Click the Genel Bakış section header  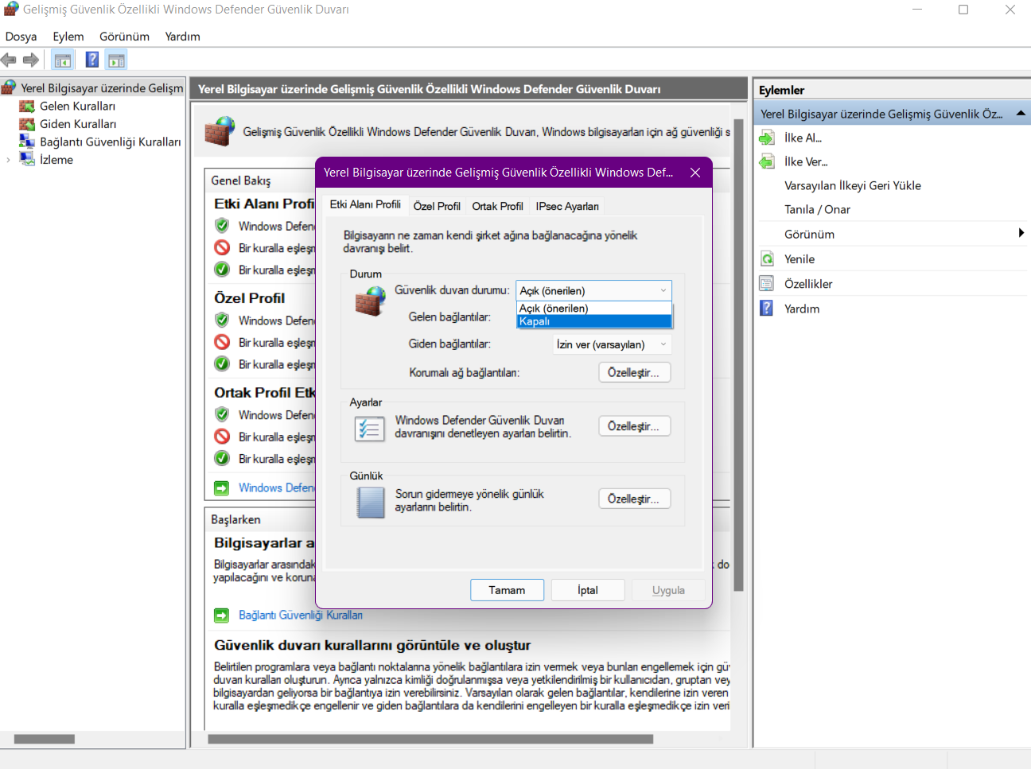pyautogui.click(x=240, y=181)
